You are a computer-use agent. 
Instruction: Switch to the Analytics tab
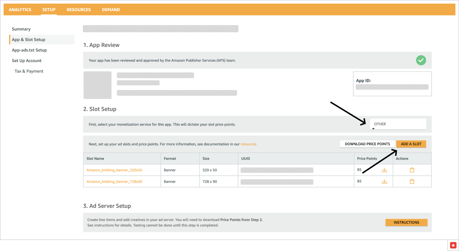[20, 10]
